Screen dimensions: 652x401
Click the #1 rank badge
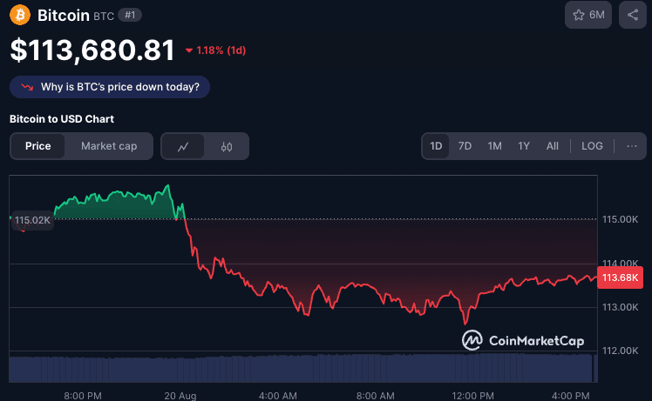coord(130,16)
